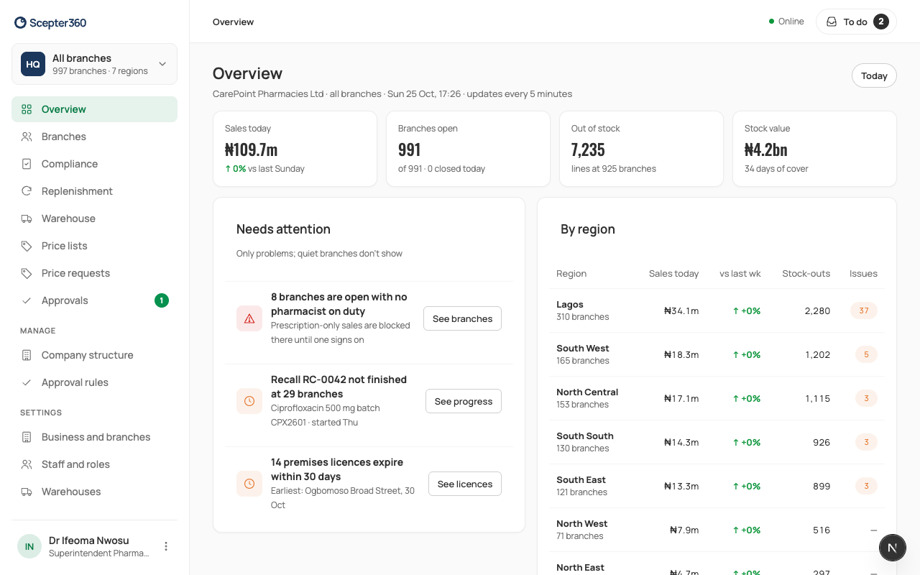Screen dimensions: 920x575
Task: Click the Price requests tag icon
Action: point(27,273)
